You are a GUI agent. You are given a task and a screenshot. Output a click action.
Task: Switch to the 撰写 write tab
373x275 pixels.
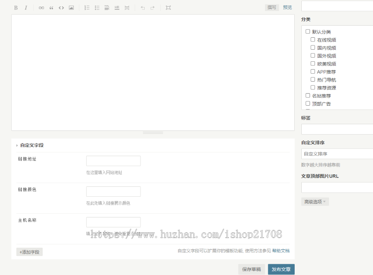point(272,7)
